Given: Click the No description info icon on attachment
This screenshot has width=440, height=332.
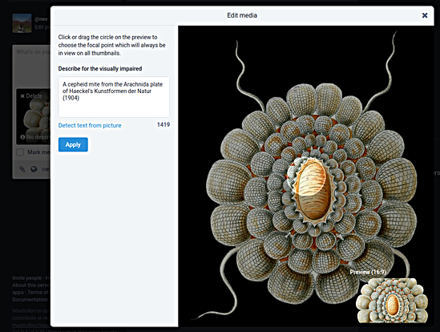Looking at the screenshot, I should click(22, 137).
